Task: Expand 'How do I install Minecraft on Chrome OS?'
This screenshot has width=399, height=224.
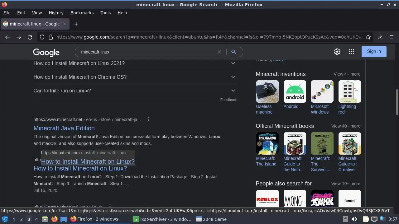Action: [x=135, y=77]
